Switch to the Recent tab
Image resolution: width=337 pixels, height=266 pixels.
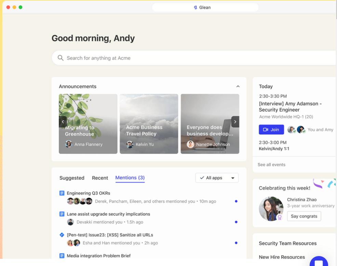[x=100, y=178]
